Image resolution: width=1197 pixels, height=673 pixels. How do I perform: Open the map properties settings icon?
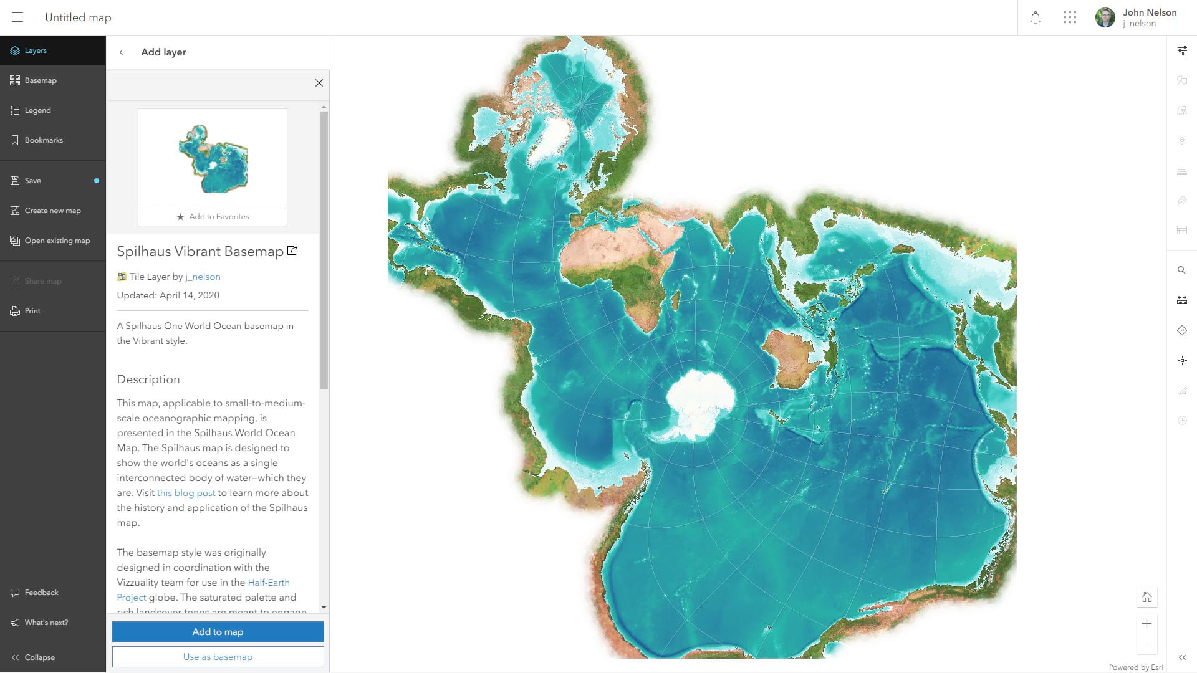[1181, 51]
